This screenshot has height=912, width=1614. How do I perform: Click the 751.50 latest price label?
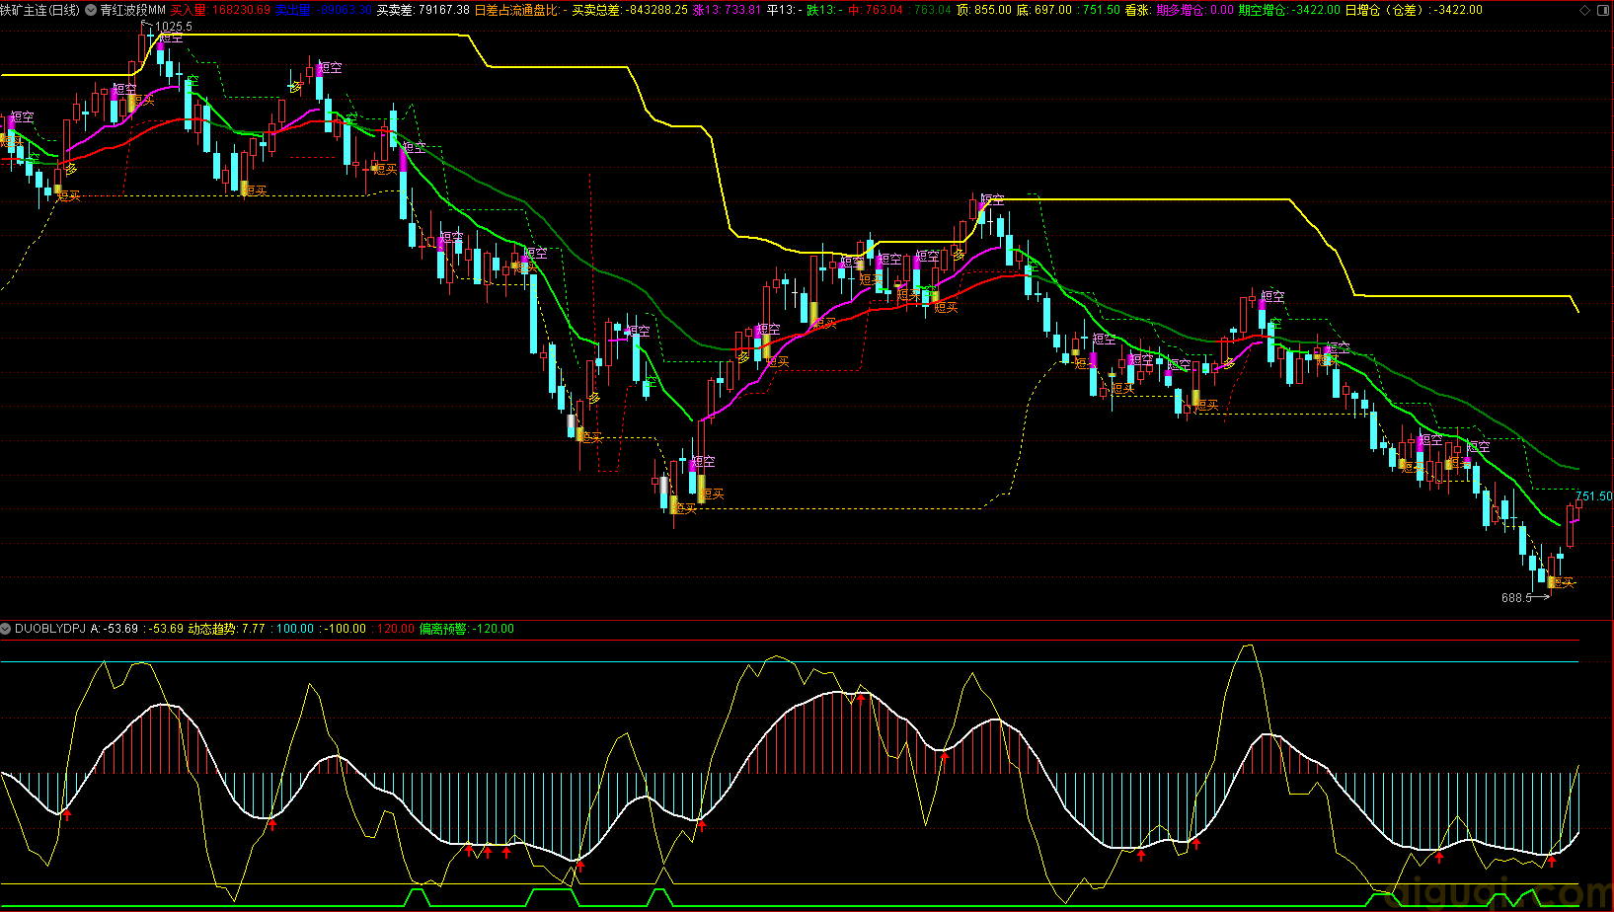click(x=1594, y=496)
